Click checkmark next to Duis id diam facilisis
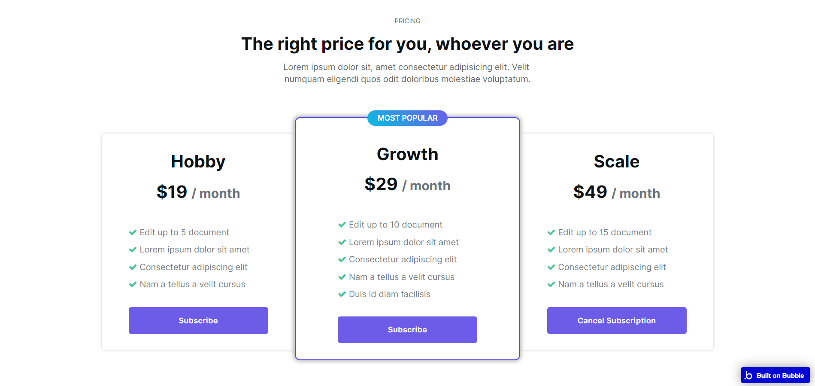This screenshot has height=386, width=815. point(342,294)
